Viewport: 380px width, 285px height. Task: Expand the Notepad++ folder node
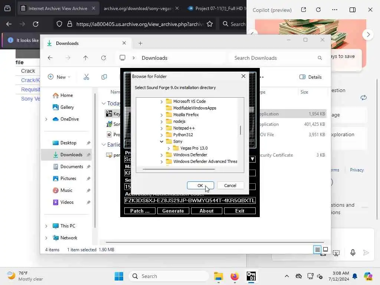pos(162,128)
